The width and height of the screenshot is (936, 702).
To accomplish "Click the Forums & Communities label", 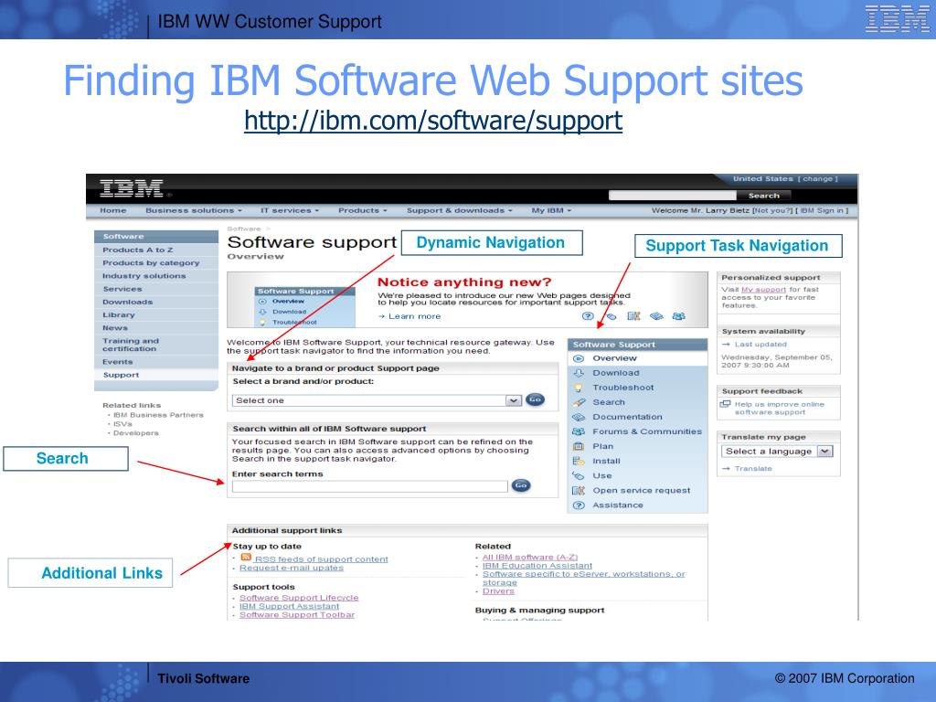I will tap(647, 431).
